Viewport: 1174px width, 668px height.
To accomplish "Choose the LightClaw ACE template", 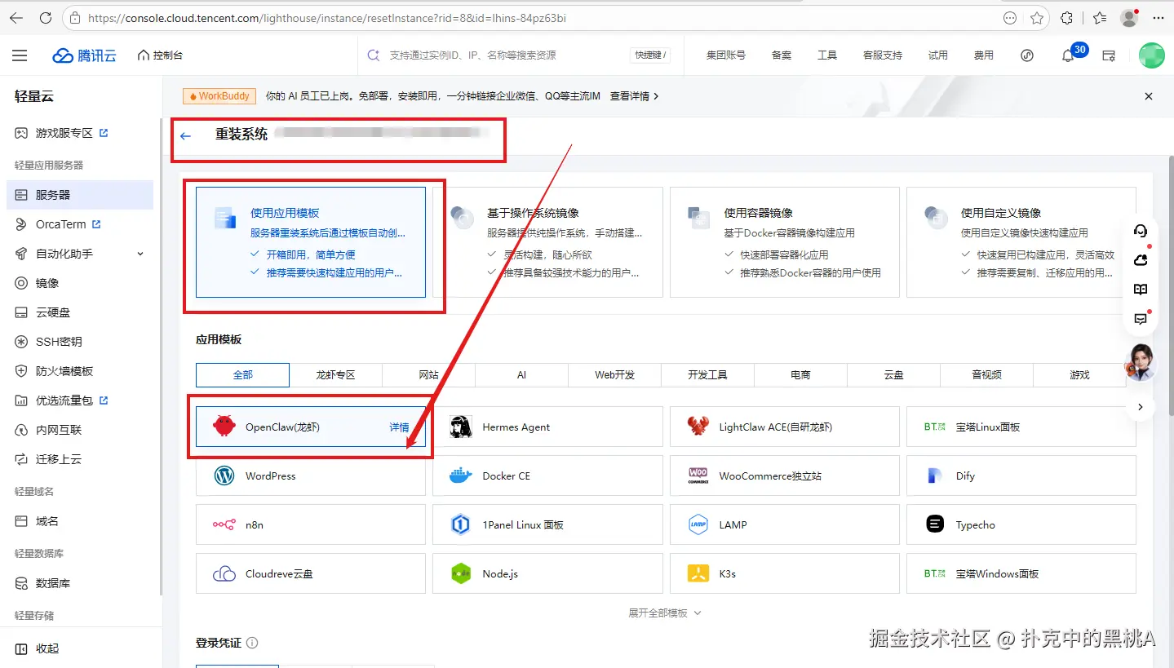I will [x=785, y=427].
